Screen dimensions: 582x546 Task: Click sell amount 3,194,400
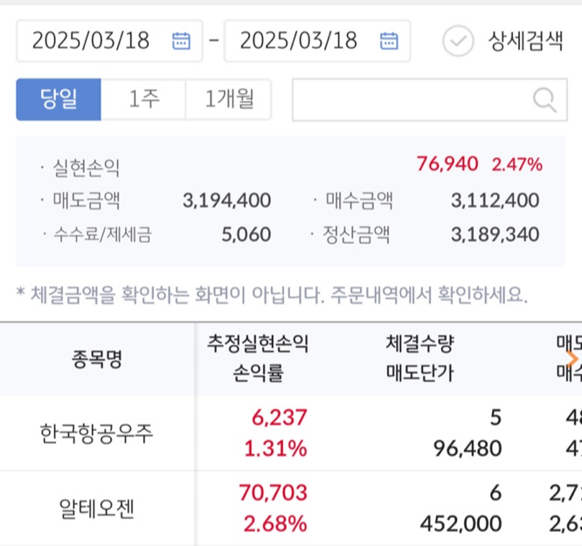[227, 200]
